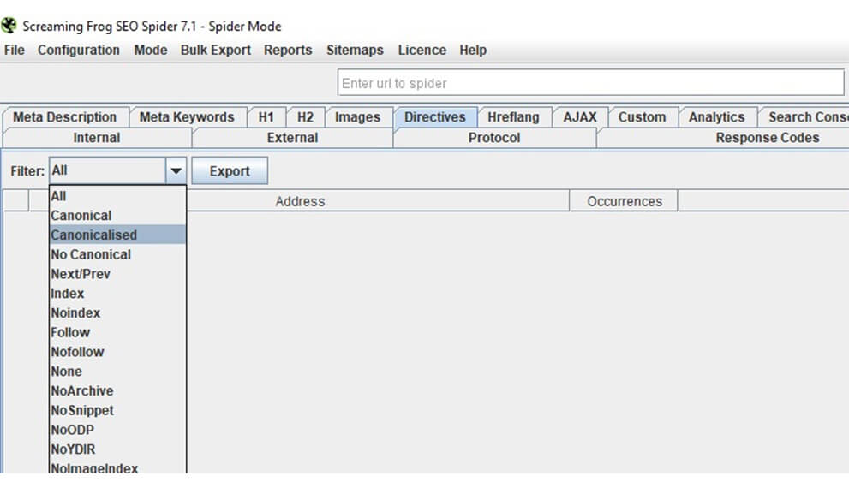This screenshot has width=849, height=488.
Task: Switch to the Search Console tab
Action: point(804,116)
